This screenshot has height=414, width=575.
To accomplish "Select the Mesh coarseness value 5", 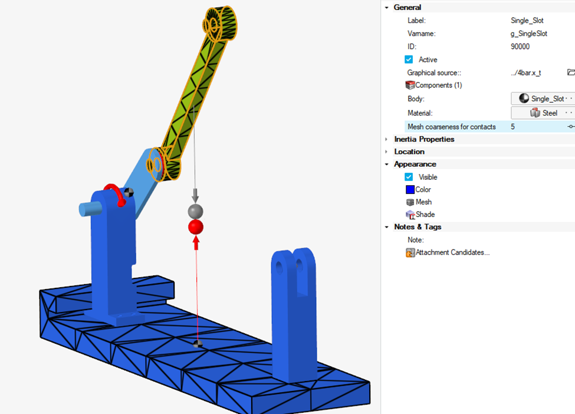I will (x=512, y=127).
